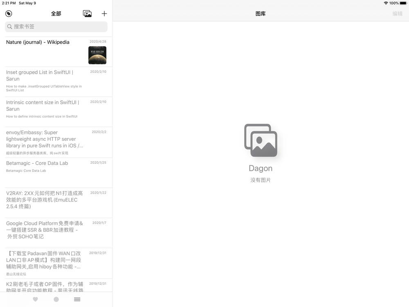Click the 2:21 PM clock in status bar
Viewport: 409px width, 307px height.
(x=9, y=3)
